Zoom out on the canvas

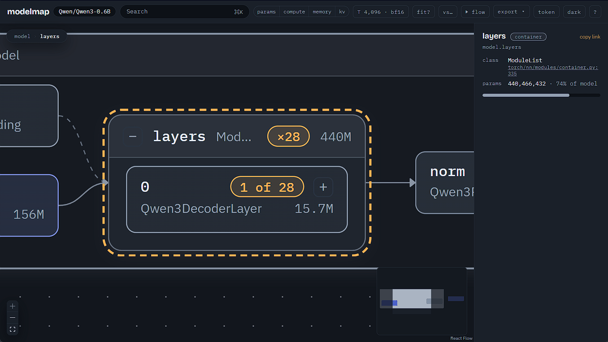tap(13, 317)
